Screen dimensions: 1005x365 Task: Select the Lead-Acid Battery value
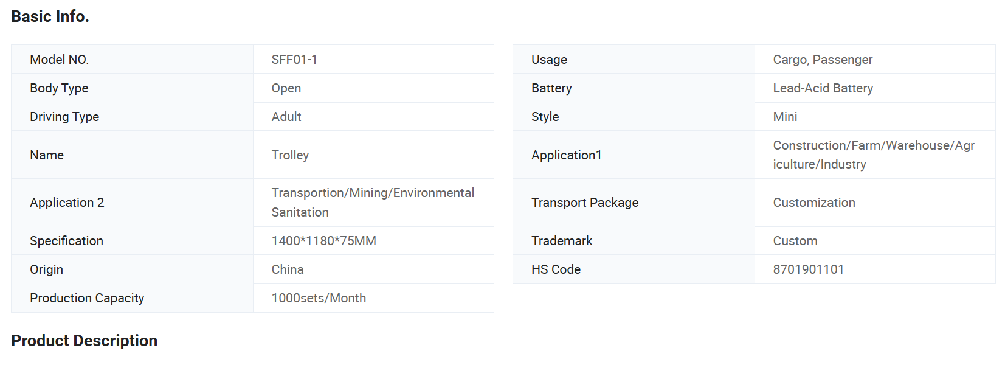click(x=823, y=88)
